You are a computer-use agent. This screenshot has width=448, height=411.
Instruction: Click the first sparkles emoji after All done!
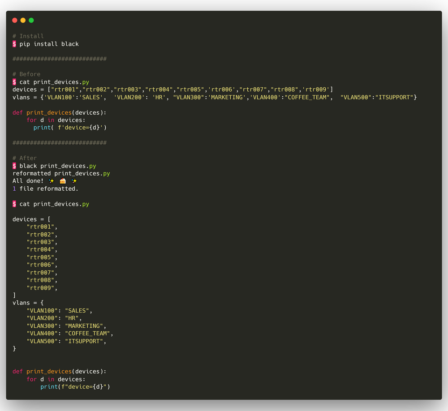(51, 180)
